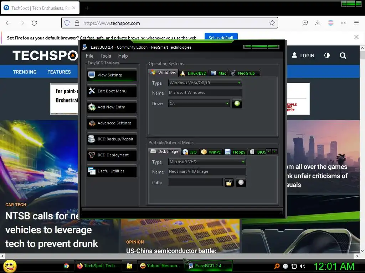The image size is (365, 273).
Task: Click LOGIN on the TechSpot site
Action: (303, 55)
